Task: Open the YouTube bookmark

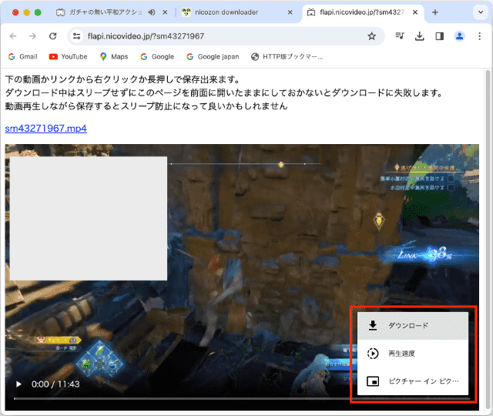Action: [68, 56]
